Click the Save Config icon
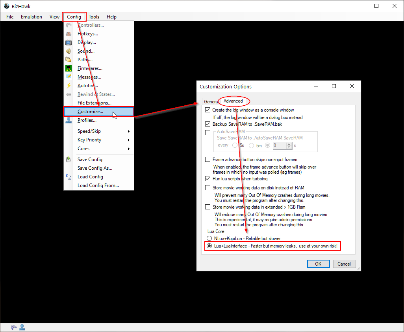404x332 pixels. 69,160
